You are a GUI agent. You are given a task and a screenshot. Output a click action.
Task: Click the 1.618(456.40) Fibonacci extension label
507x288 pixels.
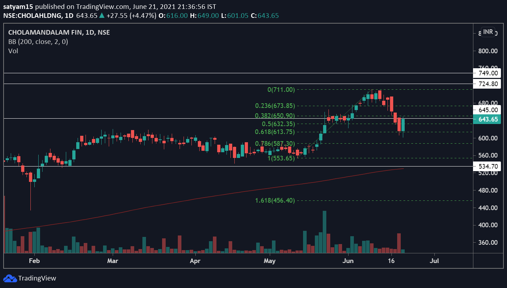coord(275,200)
